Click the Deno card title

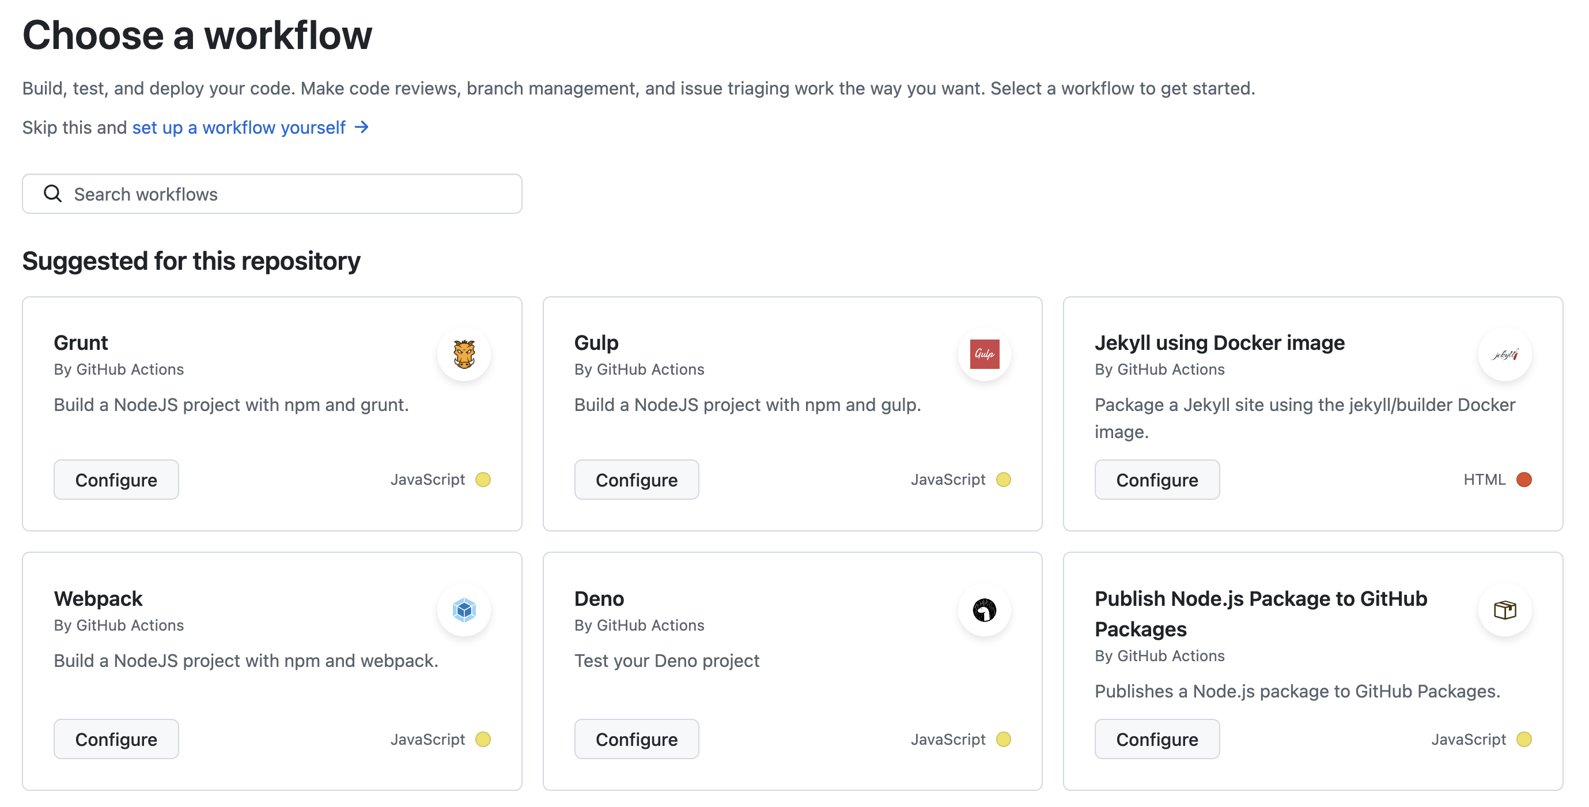(599, 598)
